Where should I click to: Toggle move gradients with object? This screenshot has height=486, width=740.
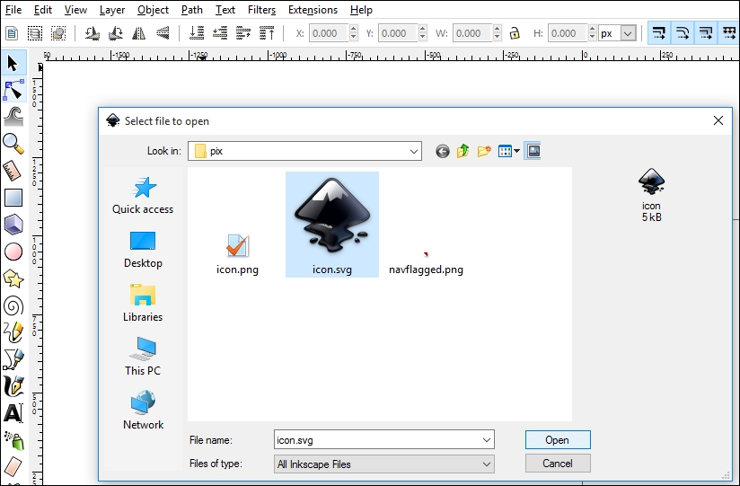tap(706, 33)
